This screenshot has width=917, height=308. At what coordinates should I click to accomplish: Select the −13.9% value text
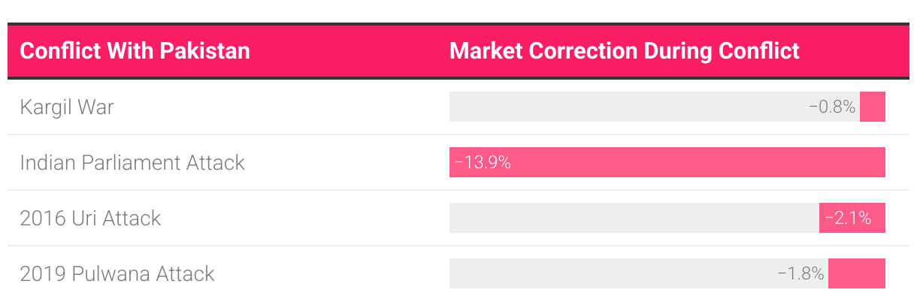point(483,162)
